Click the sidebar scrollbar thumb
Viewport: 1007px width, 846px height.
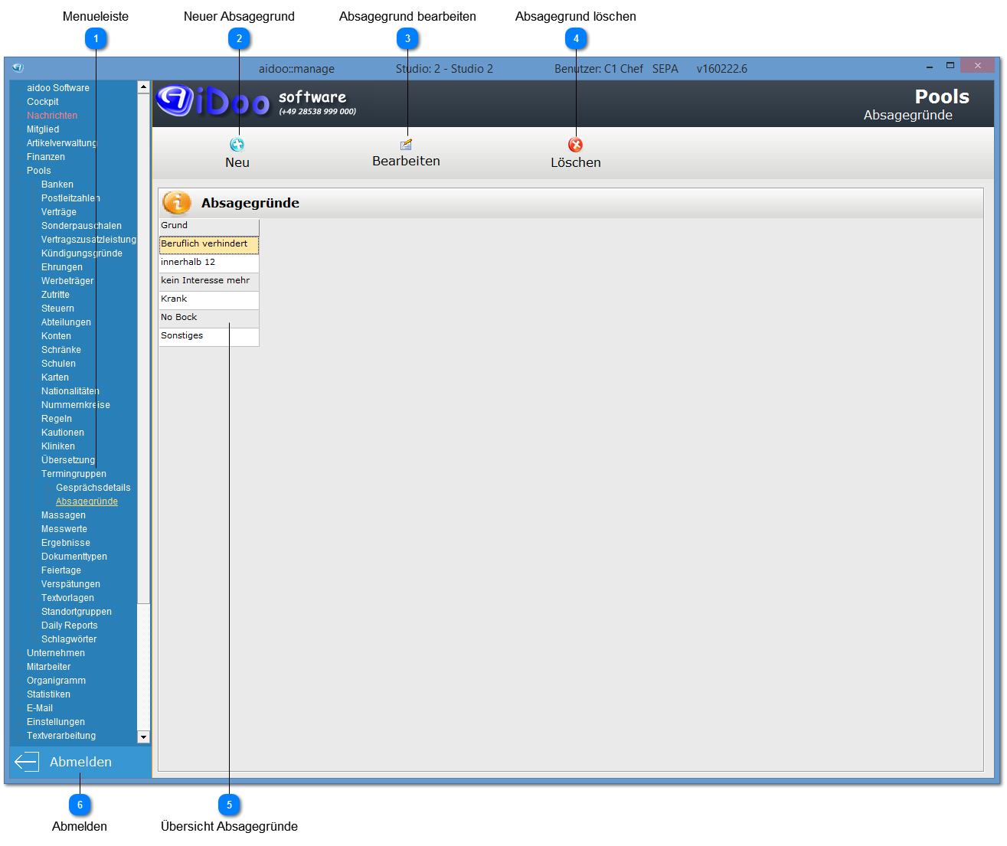pyautogui.click(x=143, y=348)
